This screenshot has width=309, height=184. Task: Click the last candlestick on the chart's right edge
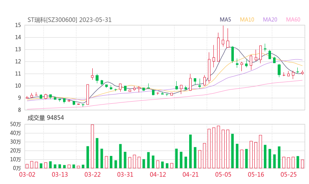point(302,73)
